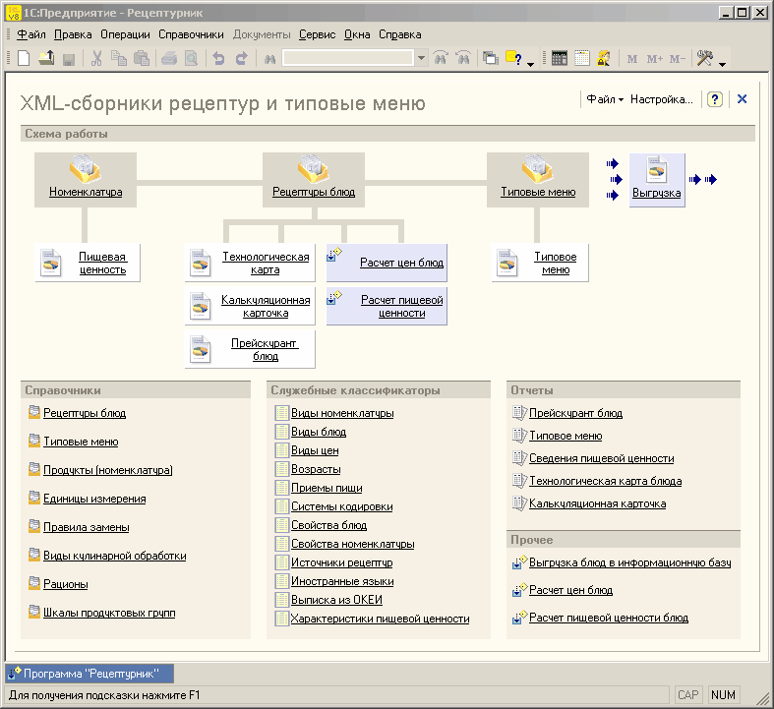Open the Calculator toolbar icon
The height and width of the screenshot is (709, 774).
tap(560, 58)
